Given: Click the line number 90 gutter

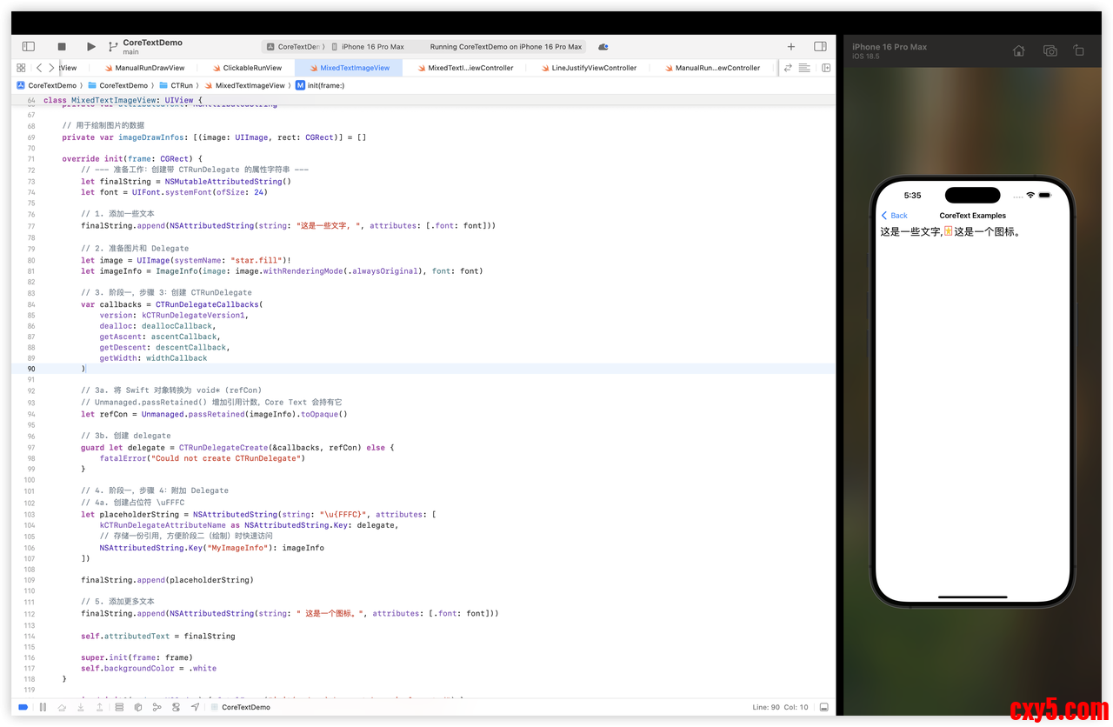Looking at the screenshot, I should [30, 369].
